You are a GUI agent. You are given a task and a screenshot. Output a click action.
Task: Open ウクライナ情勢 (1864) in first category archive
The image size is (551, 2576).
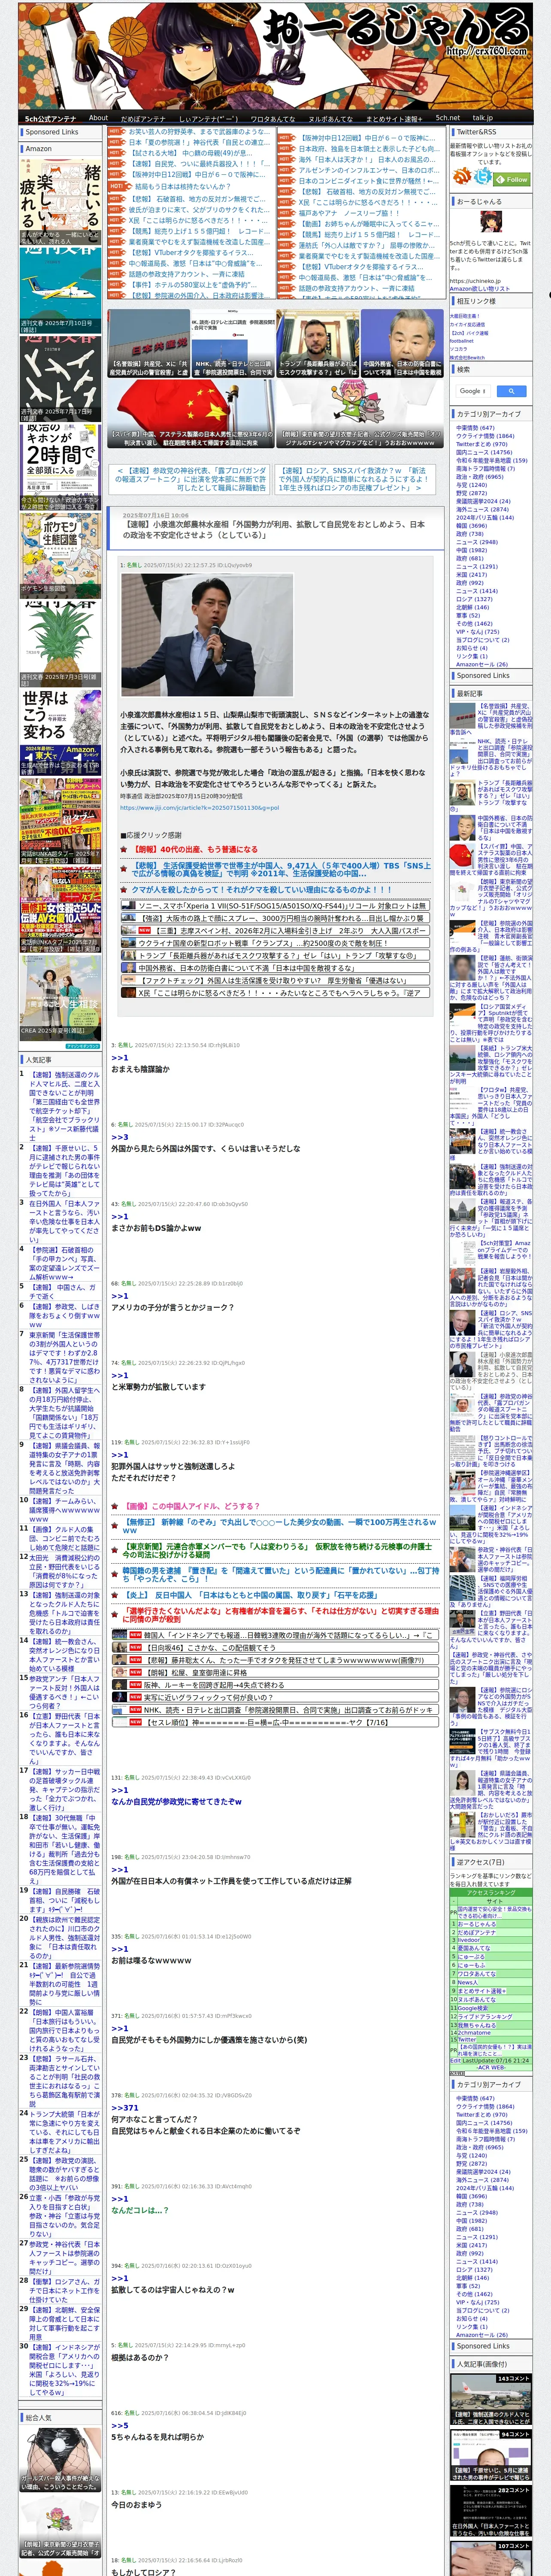[485, 436]
